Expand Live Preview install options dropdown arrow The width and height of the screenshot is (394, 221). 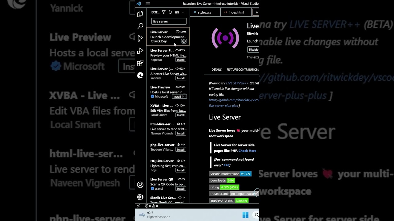(184, 96)
